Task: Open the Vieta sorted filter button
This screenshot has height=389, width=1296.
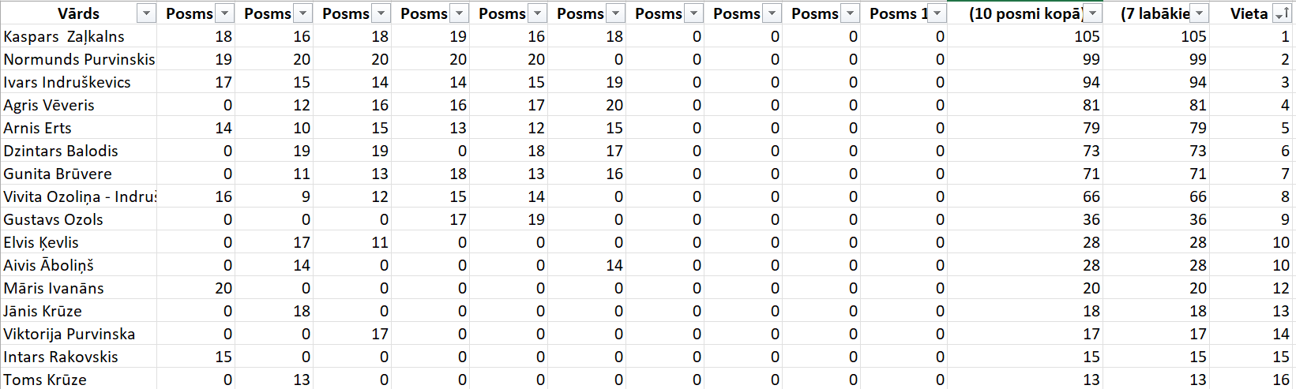Action: 1283,13
